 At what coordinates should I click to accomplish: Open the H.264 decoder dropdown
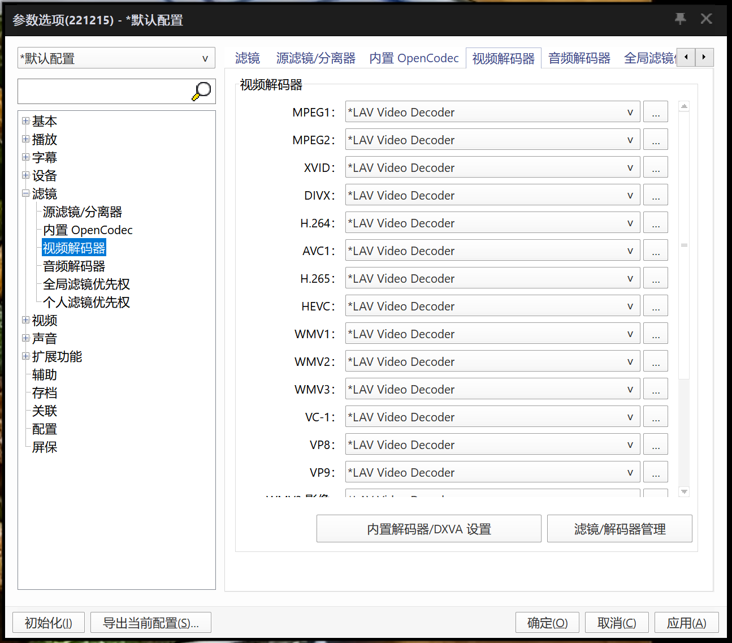pos(630,223)
